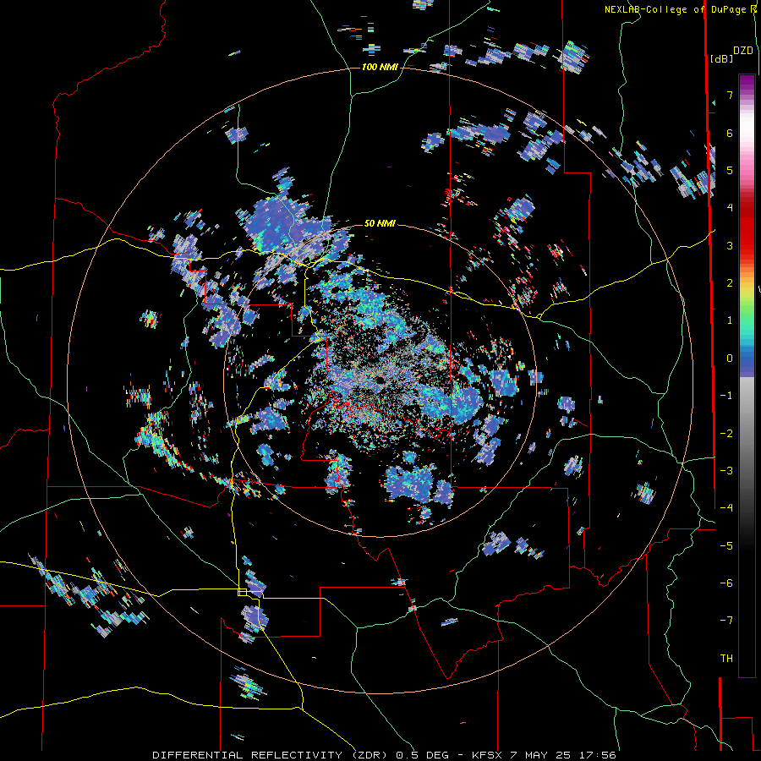The width and height of the screenshot is (761, 761).
Task: Click the ZDR color scale bar
Action: 747,375
